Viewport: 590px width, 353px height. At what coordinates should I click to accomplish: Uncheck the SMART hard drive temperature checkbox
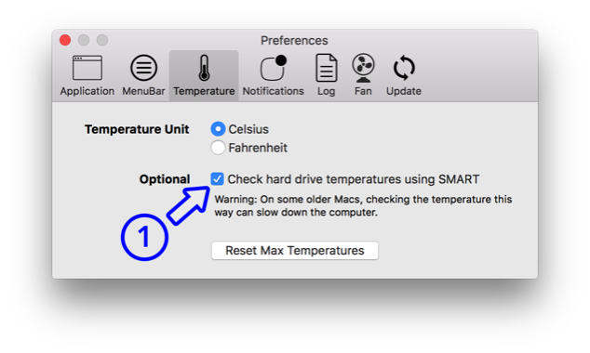tap(217, 178)
